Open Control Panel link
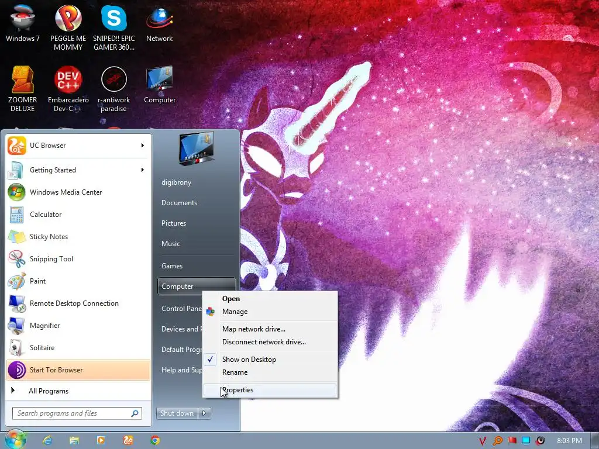This screenshot has height=449, width=599. tap(181, 309)
